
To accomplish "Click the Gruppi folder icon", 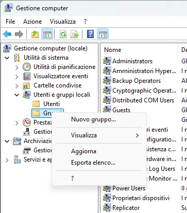I will coord(36,113).
